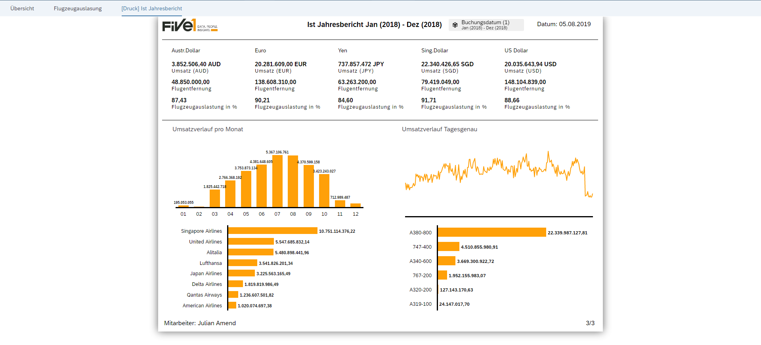Click the 3/3 page number indicator

pyautogui.click(x=590, y=323)
